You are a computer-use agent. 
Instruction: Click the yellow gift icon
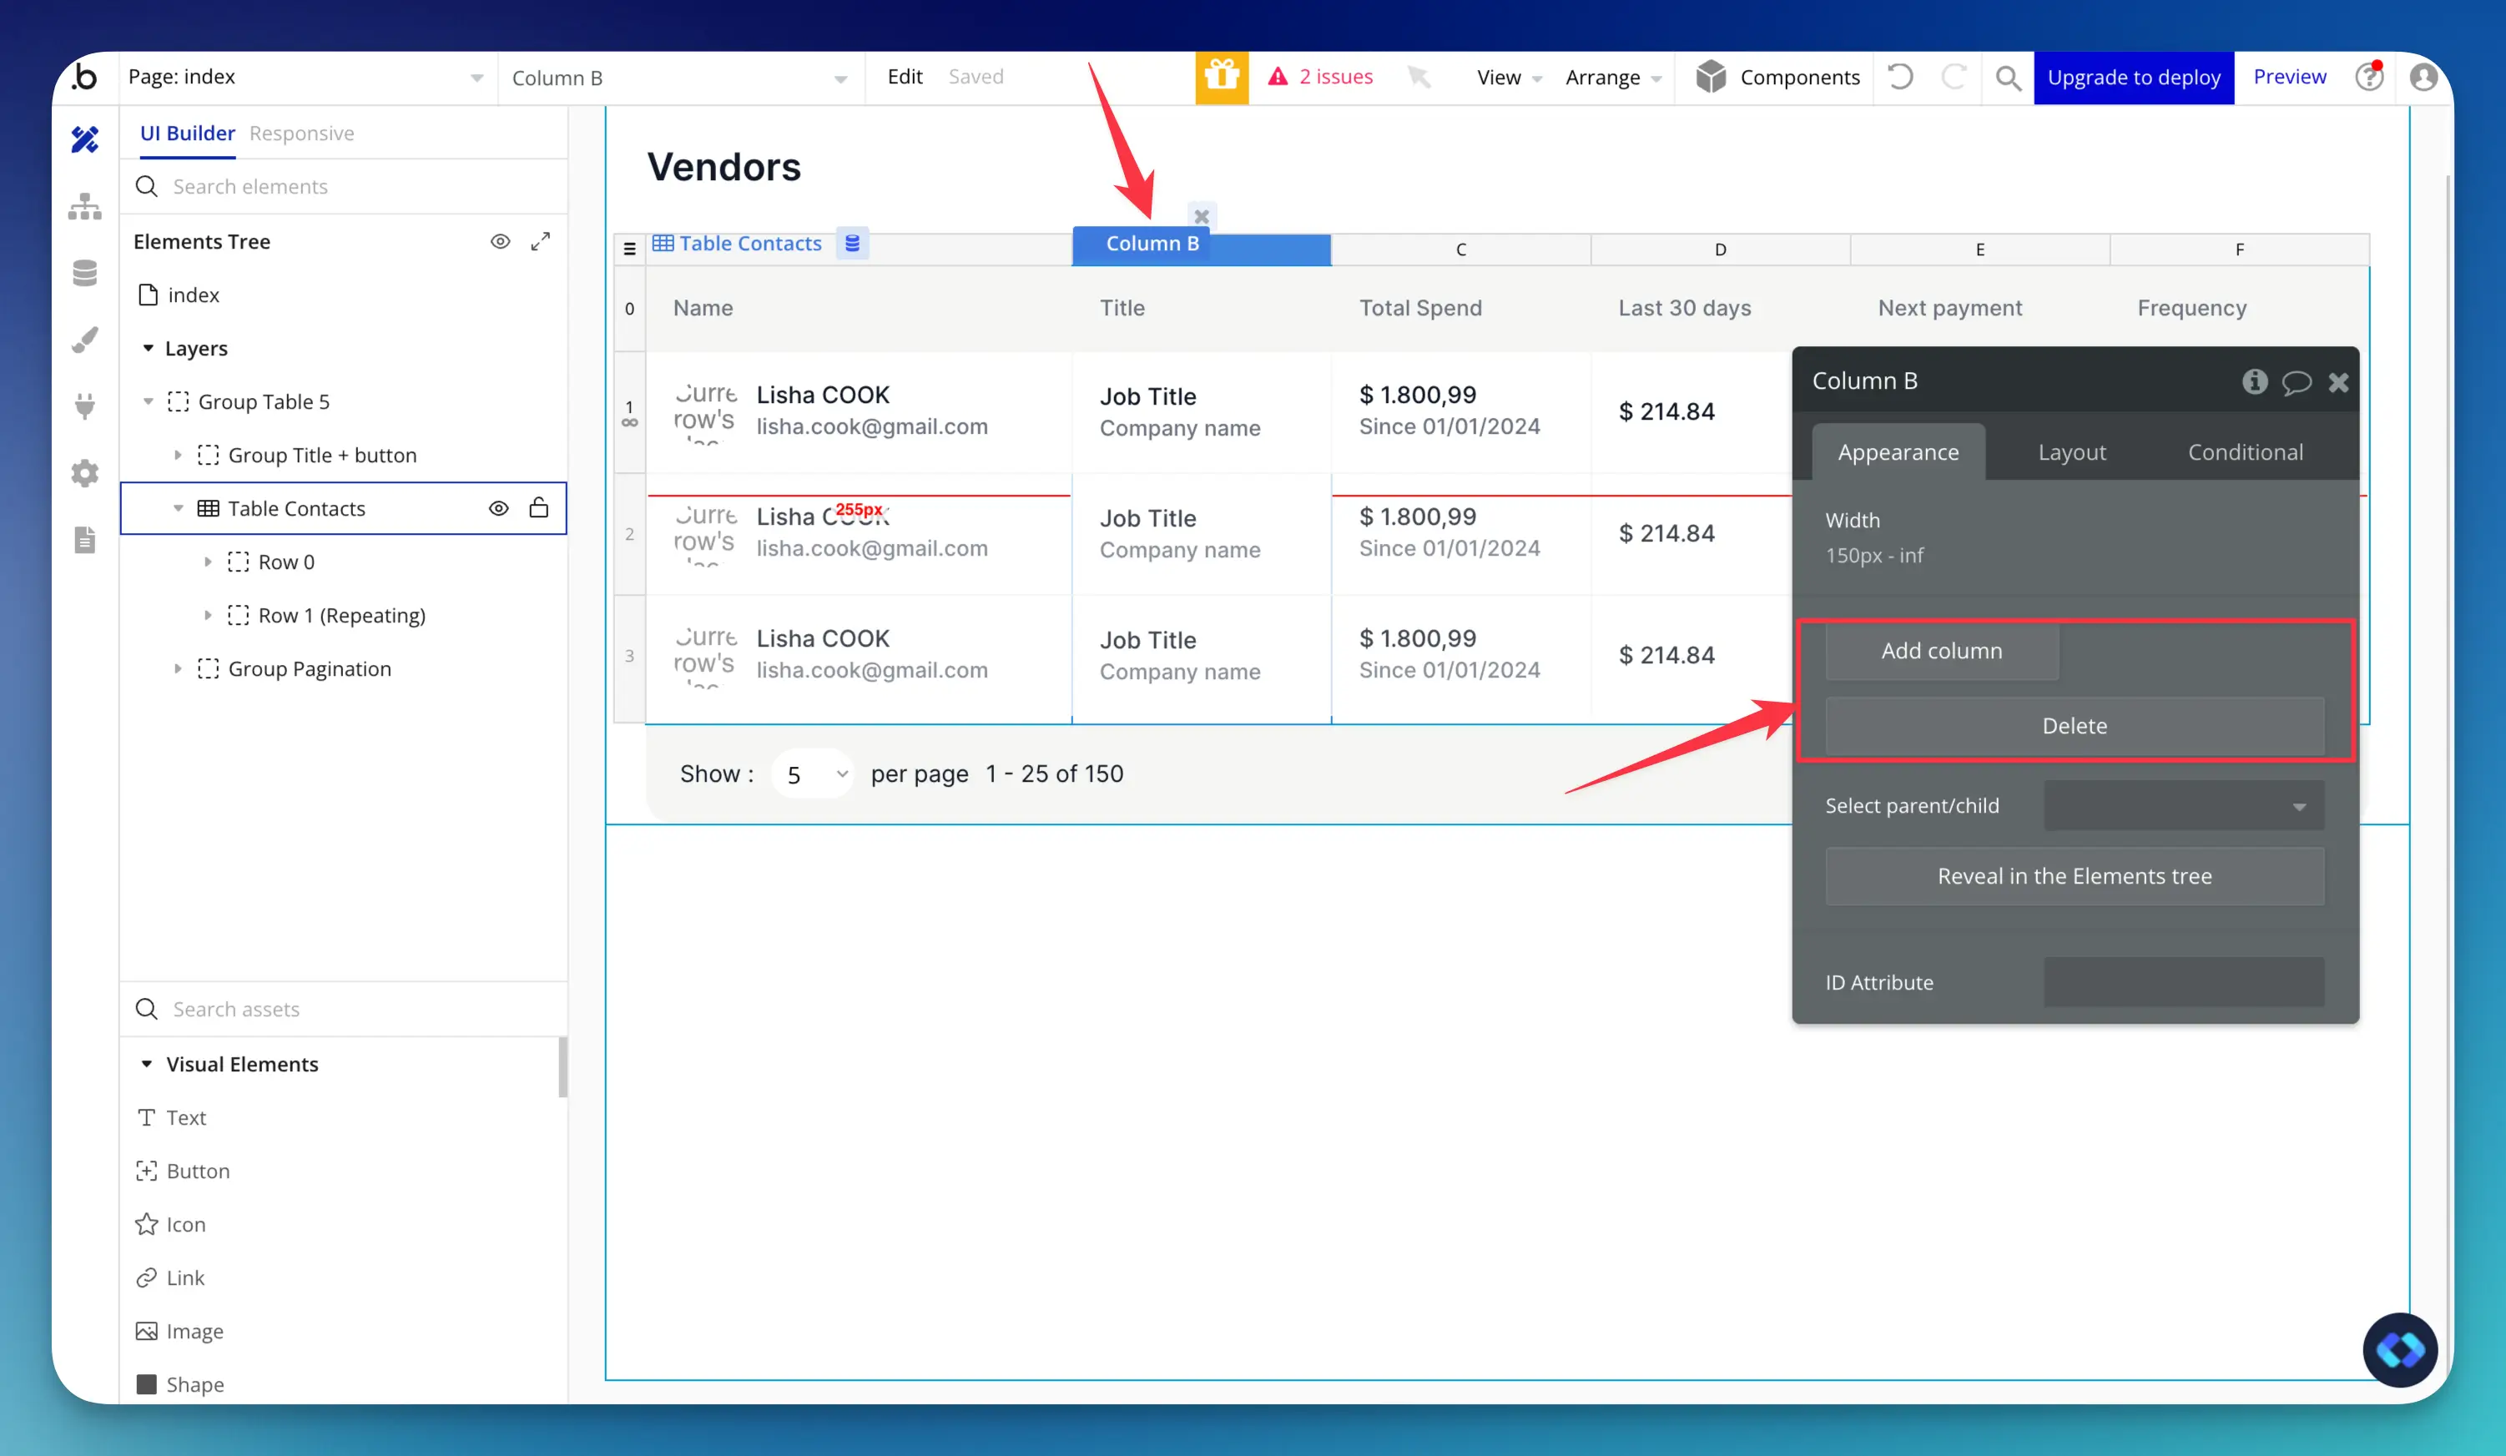[1221, 77]
